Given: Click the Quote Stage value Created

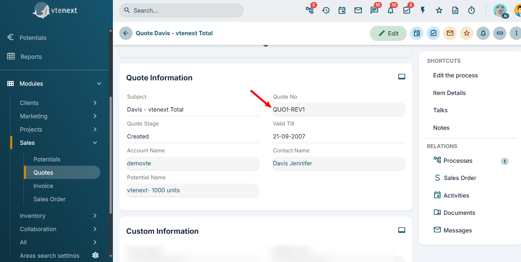Looking at the screenshot, I should click(x=138, y=136).
